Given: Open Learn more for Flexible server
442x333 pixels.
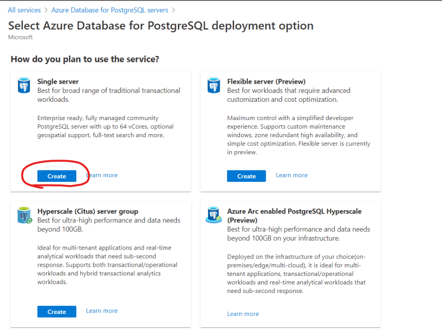Looking at the screenshot, I should (292, 175).
